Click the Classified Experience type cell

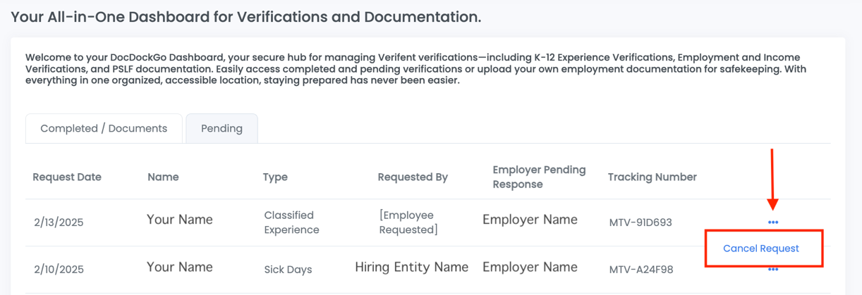click(291, 222)
